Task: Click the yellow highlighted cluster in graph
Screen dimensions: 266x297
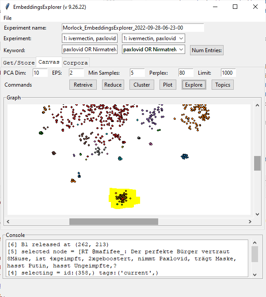Action: pos(124,198)
